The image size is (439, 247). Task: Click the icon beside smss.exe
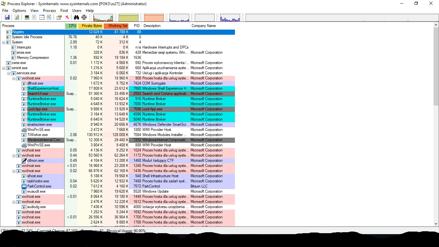[x=14, y=52]
